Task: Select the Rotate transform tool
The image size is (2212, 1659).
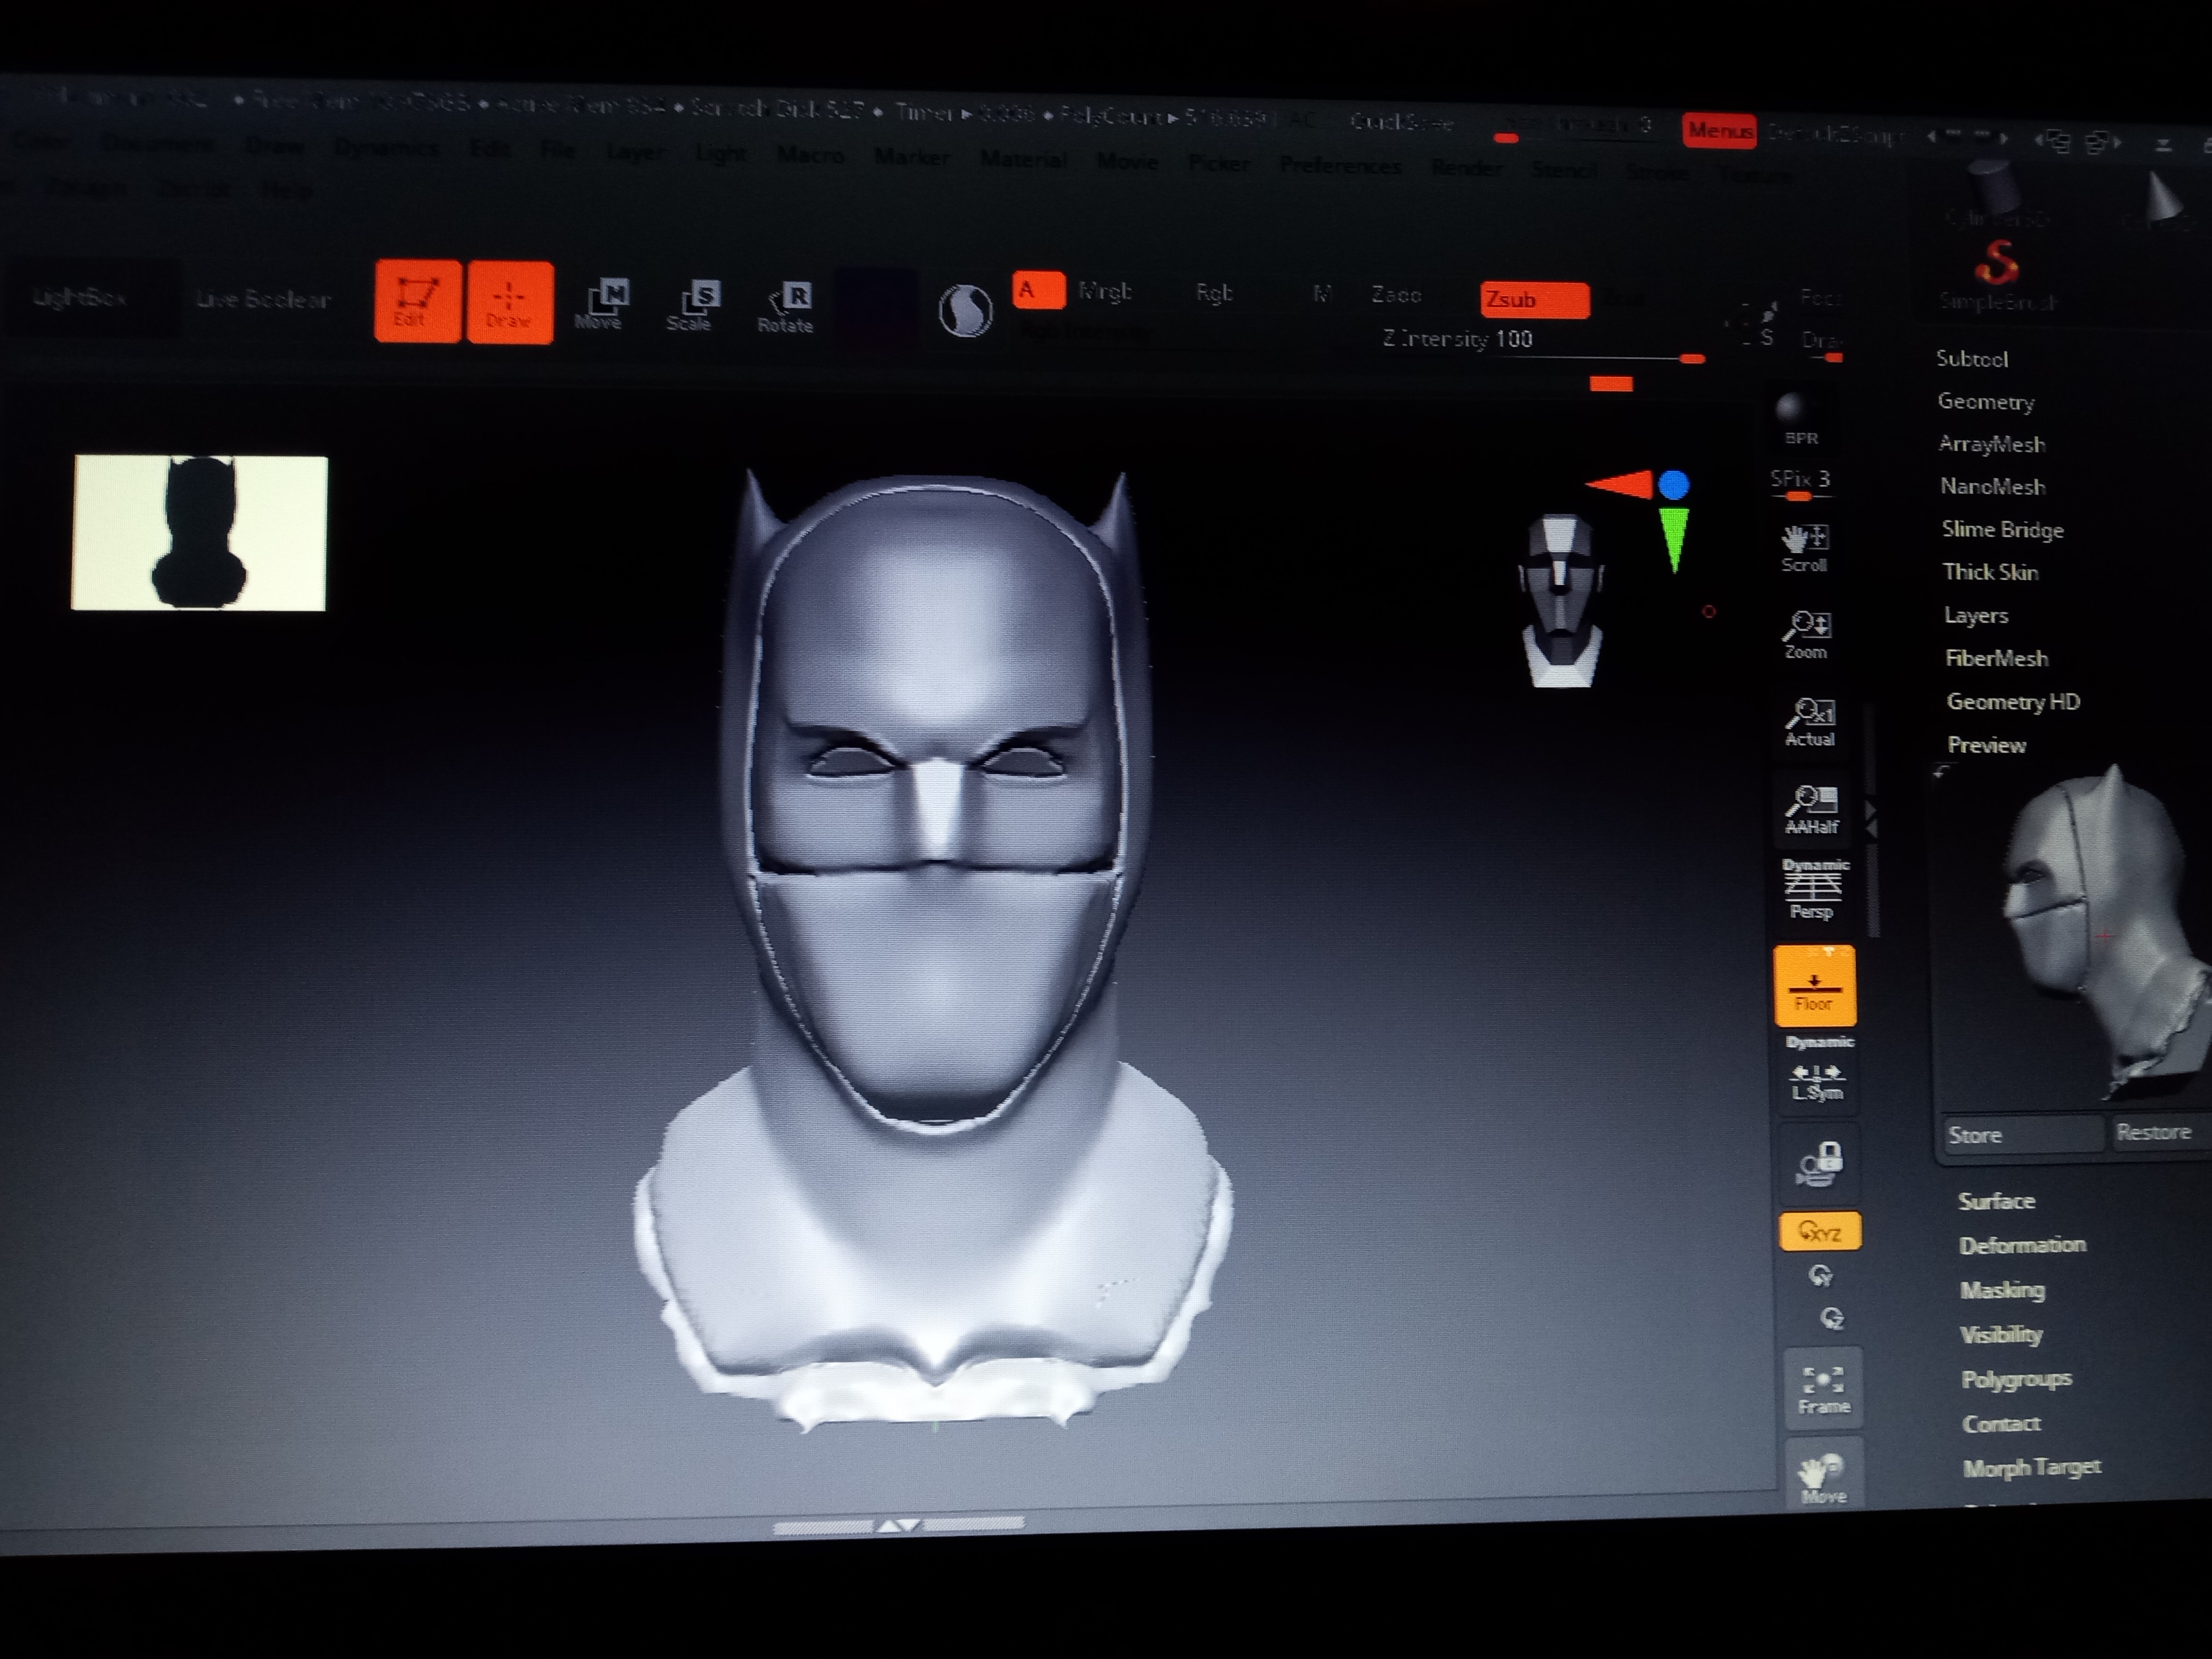Action: pyautogui.click(x=785, y=307)
